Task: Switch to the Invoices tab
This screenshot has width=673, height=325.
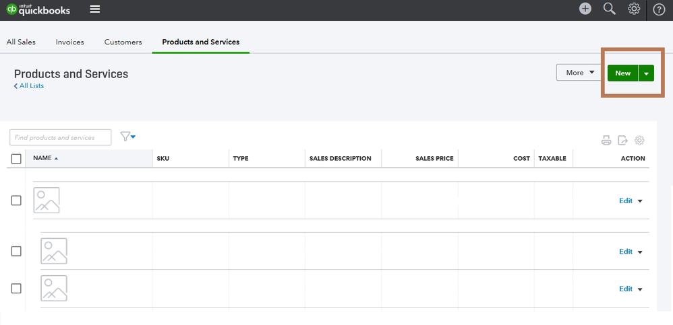Action: tap(70, 42)
